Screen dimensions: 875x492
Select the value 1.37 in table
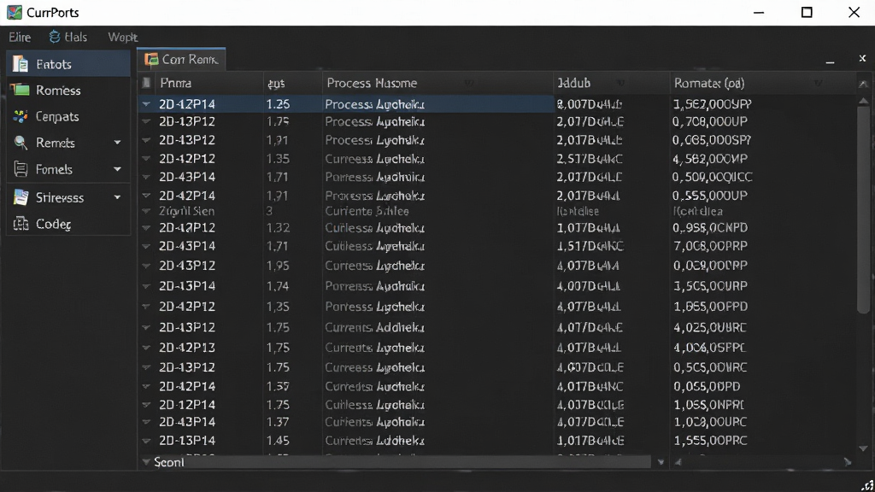(x=278, y=422)
